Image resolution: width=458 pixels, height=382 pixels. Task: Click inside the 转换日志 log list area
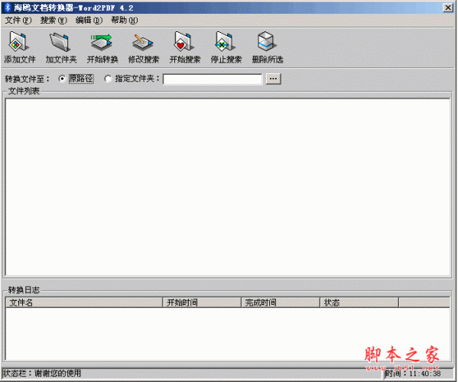coord(228,334)
